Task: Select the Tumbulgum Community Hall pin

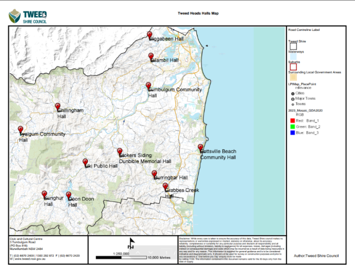Action: point(148,86)
